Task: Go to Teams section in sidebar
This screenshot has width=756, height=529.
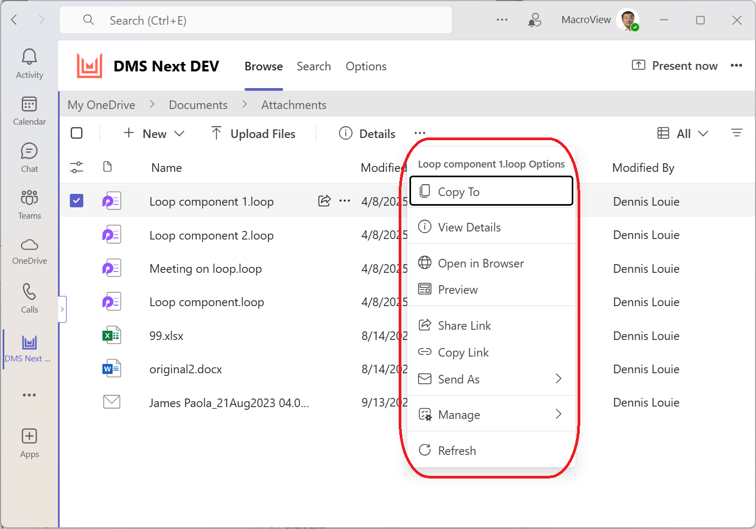Action: click(30, 205)
